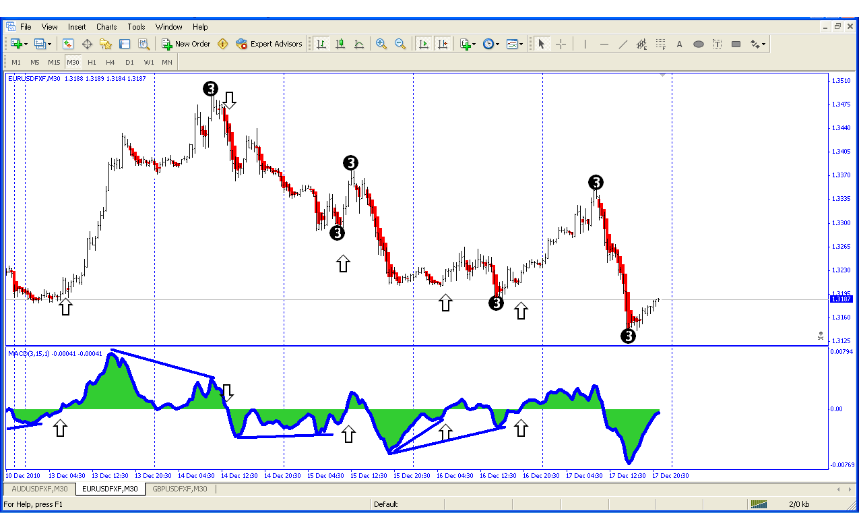Switch to GBPUSDFXF,M30 chart tab
This screenshot has width=859, height=513.
(x=180, y=489)
